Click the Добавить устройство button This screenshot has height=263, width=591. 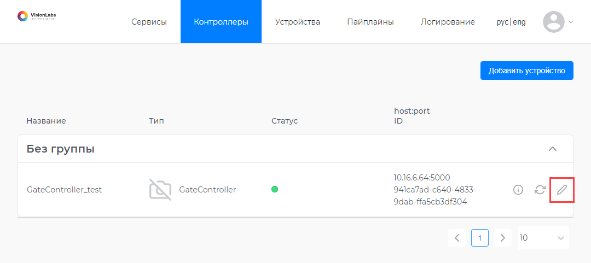pyautogui.click(x=527, y=71)
